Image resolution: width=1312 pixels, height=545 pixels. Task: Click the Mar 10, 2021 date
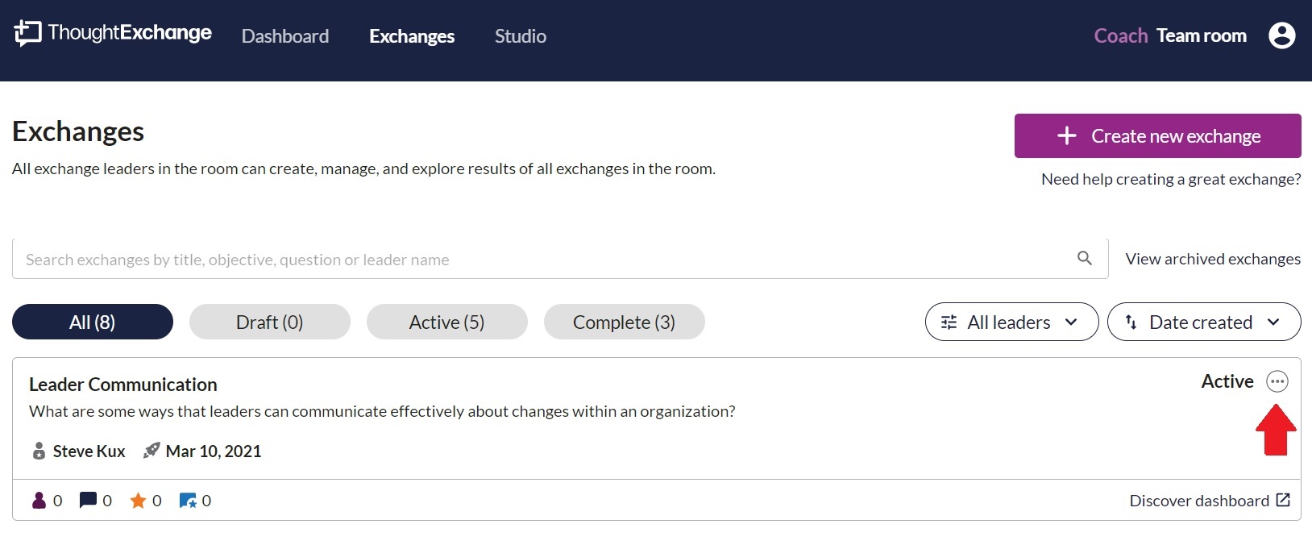pyautogui.click(x=214, y=451)
